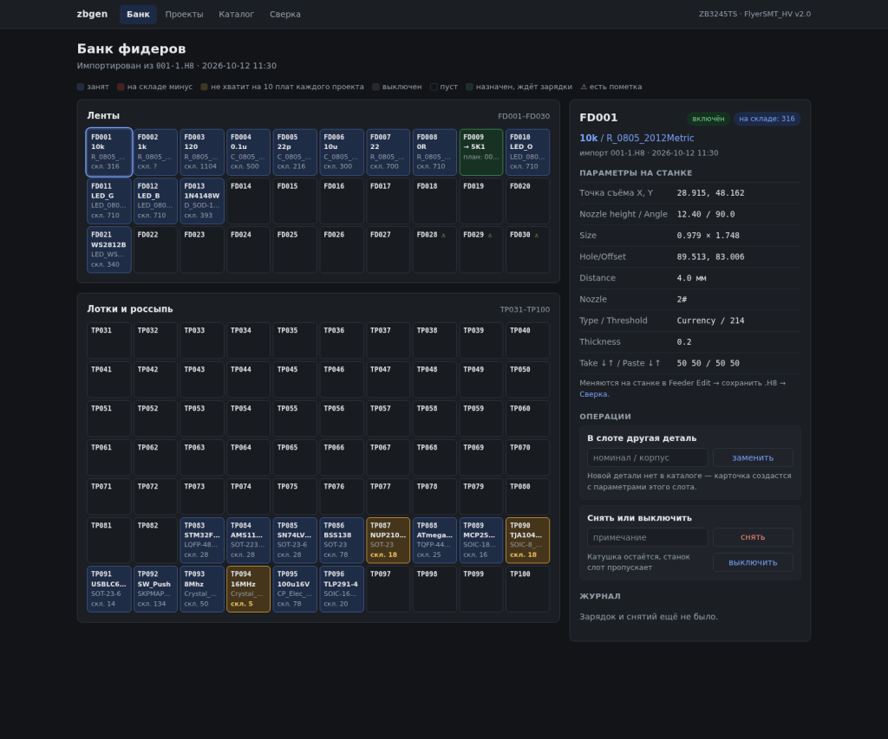Screen dimensions: 888x739
Task: Click the на складе: 316 badge
Action: pyautogui.click(x=767, y=119)
